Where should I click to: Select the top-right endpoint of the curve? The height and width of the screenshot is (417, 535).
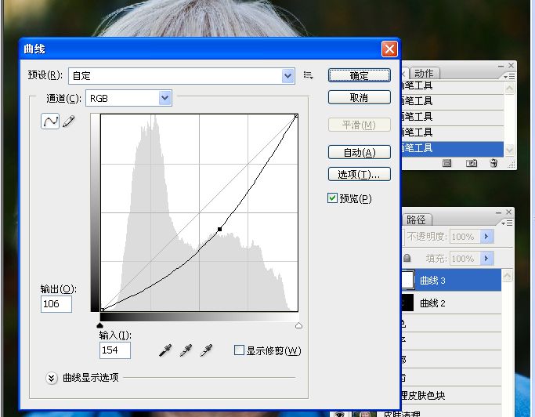point(296,116)
